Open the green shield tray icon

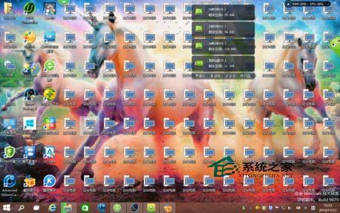(x=264, y=208)
